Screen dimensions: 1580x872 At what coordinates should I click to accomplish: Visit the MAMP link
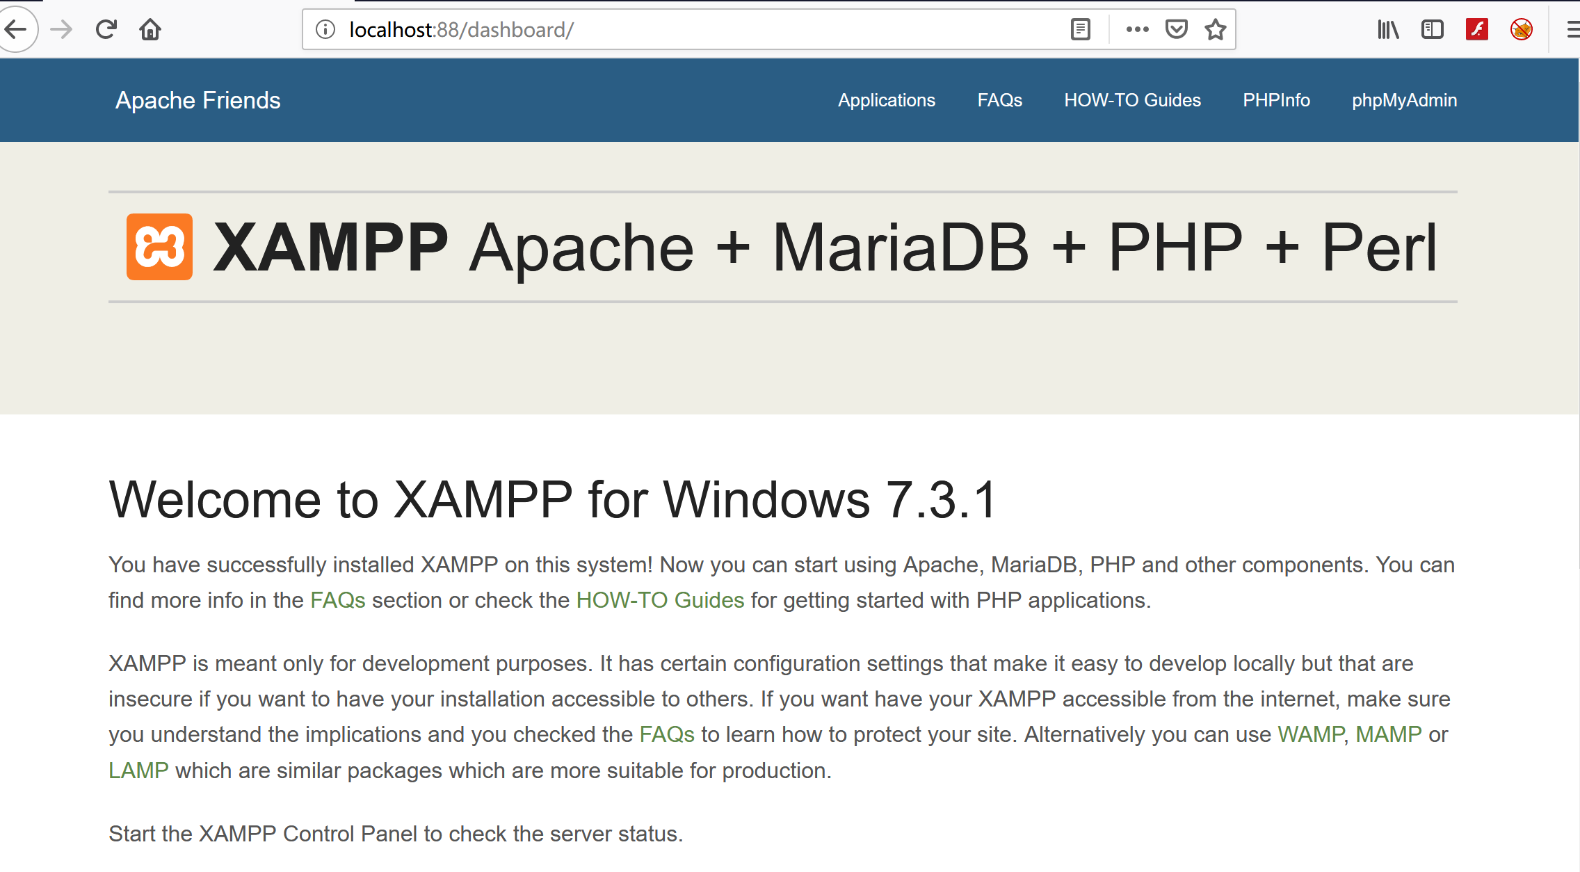click(1389, 734)
